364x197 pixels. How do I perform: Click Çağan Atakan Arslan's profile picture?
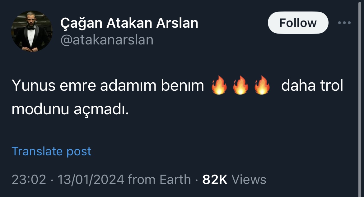tap(32, 31)
